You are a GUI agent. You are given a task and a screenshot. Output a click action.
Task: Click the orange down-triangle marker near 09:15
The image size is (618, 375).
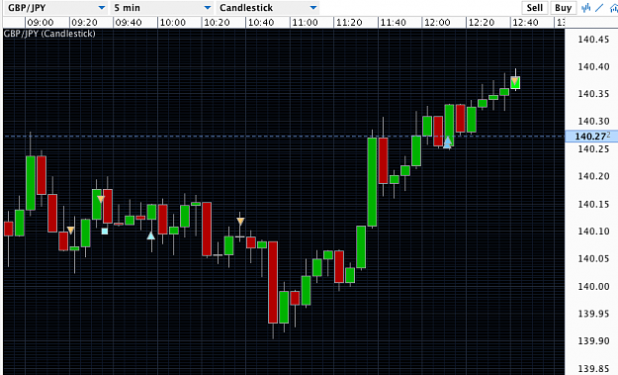[x=70, y=230]
